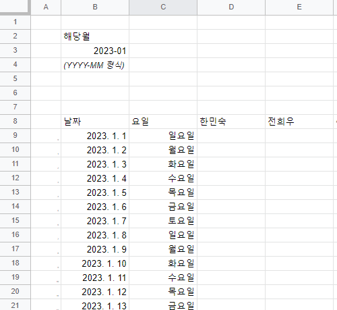Select row 15 header
Viewport: 337px width, 310px height.
[x=15, y=221]
